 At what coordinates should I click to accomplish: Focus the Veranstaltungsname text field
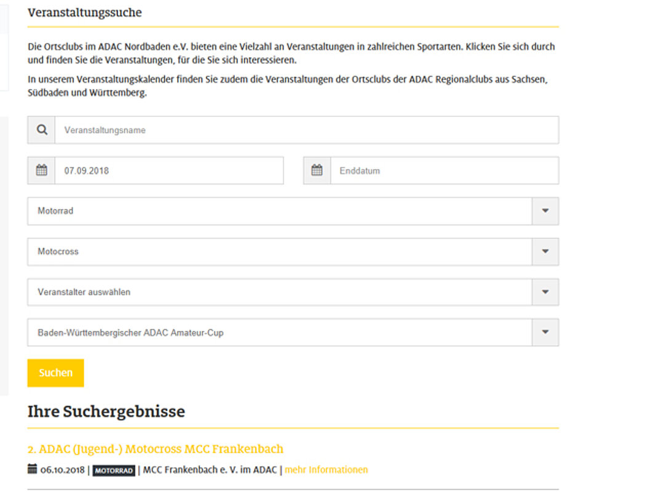point(306,130)
